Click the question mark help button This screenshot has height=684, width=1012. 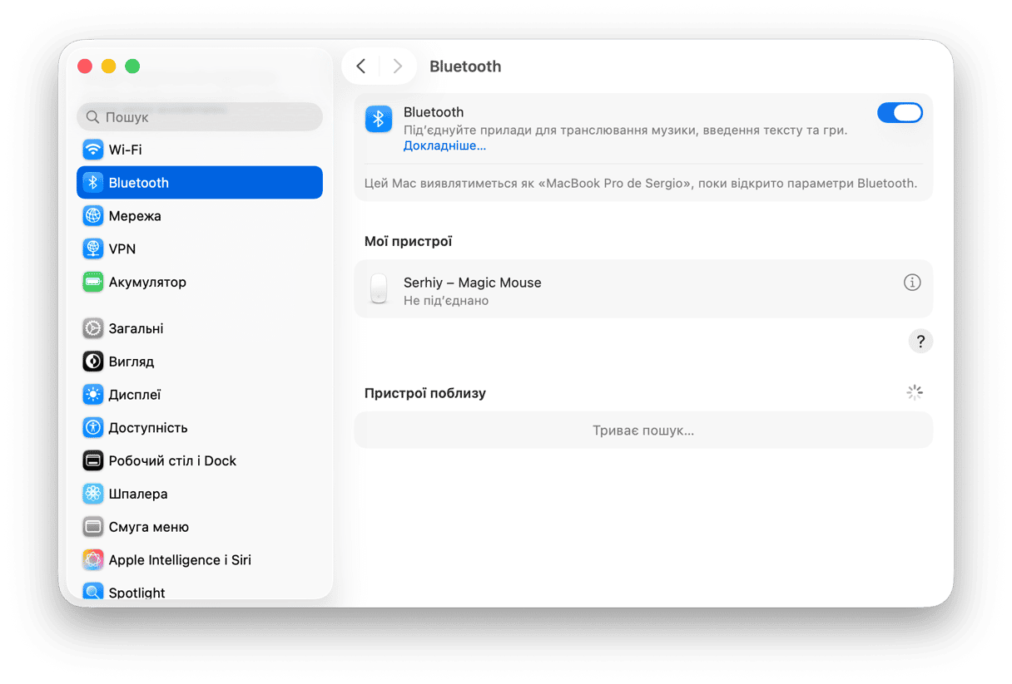click(x=920, y=342)
